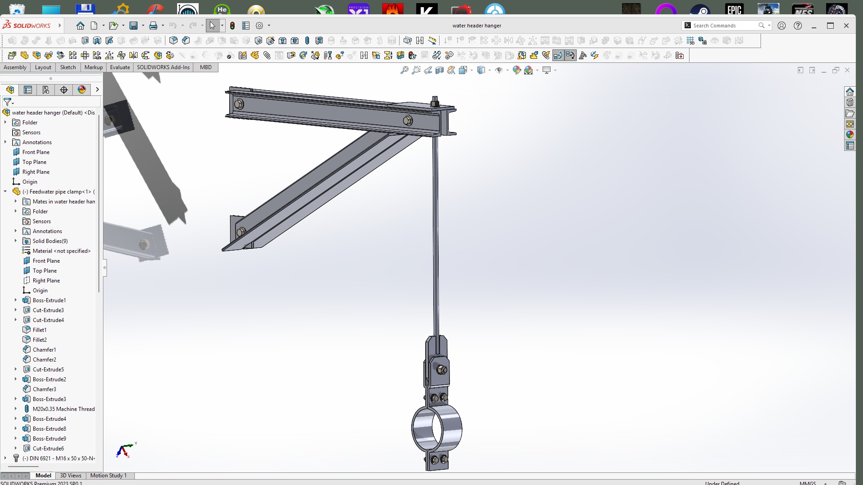Open the Motion Study 1 tab
The height and width of the screenshot is (485, 863).
tap(108, 476)
